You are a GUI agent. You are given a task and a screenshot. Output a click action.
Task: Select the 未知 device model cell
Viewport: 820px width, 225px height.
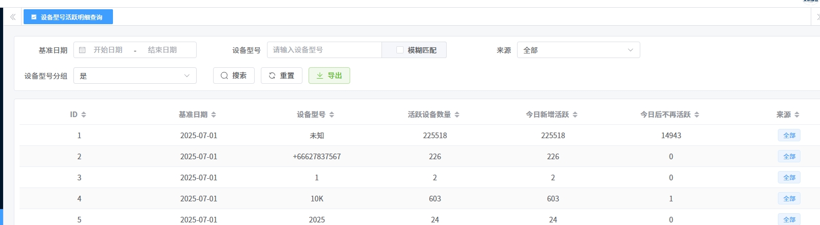pyautogui.click(x=317, y=136)
